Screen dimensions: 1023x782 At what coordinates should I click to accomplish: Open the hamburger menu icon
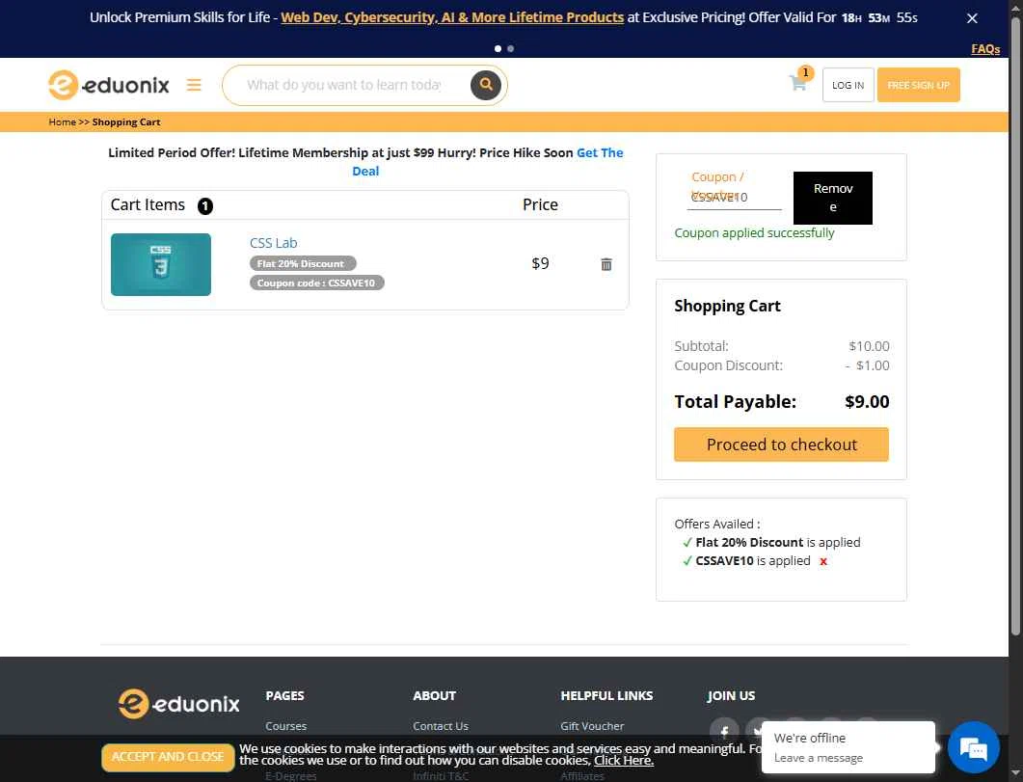[194, 85]
